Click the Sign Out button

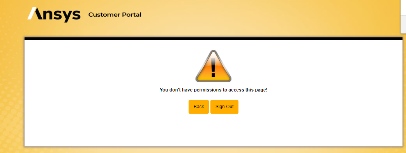(224, 107)
